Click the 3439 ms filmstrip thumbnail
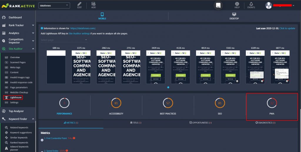The width and height of the screenshot is (301, 152). pos(156,67)
